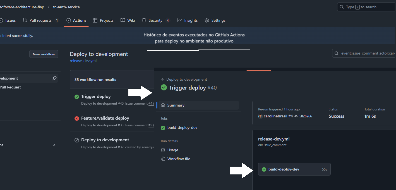The width and height of the screenshot is (396, 190).
Task: Click the 'Success' status text
Action: tap(336, 116)
